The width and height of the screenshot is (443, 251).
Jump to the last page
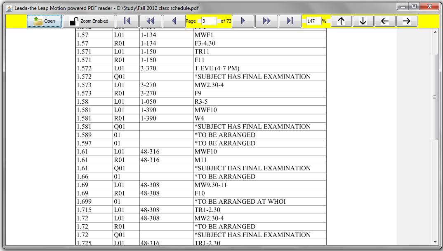coord(290,21)
